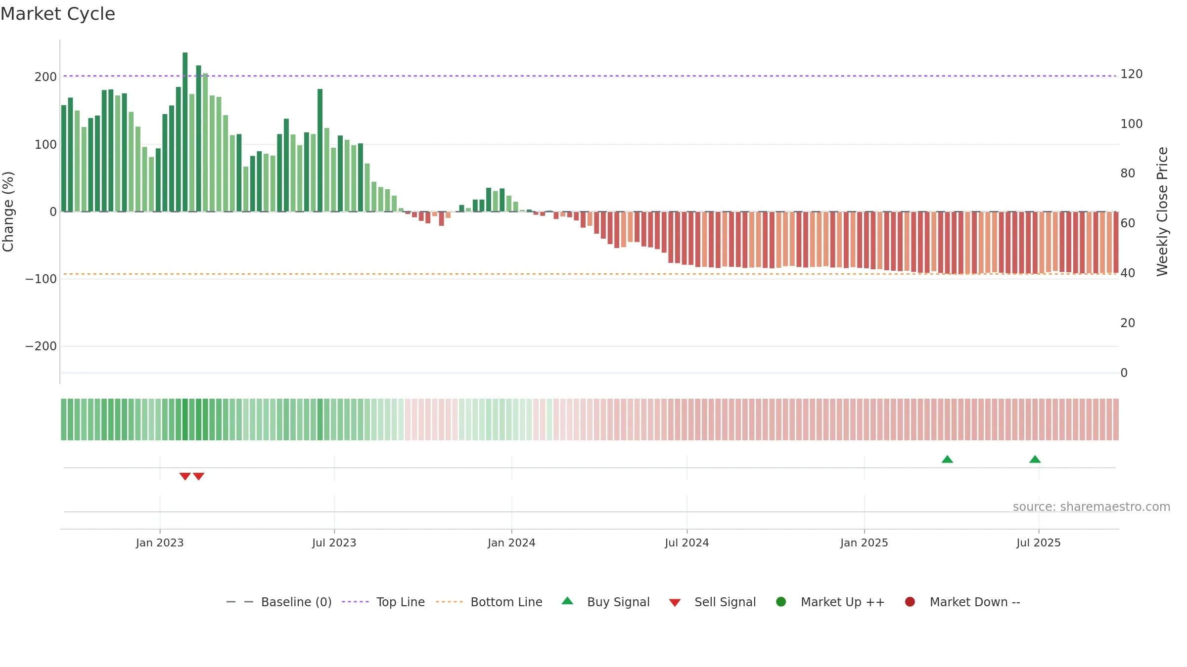Click the green Market Up circle icon
Screen dimensions: 1187x667
(781, 602)
